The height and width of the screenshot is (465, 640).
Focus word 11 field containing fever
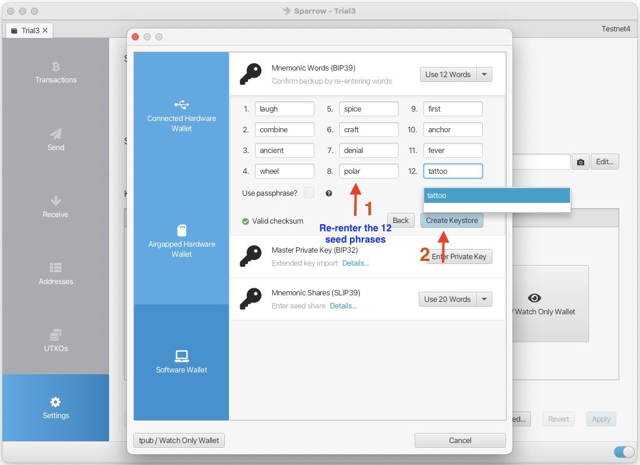(x=453, y=150)
